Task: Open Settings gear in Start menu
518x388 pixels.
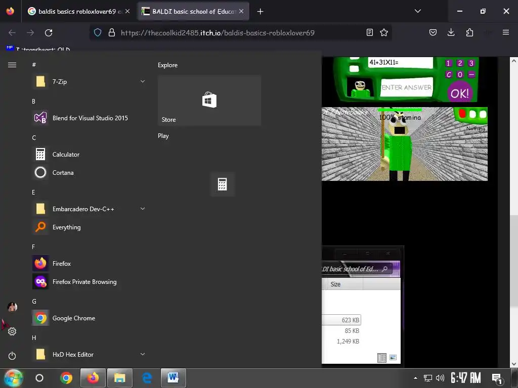Action: pos(12,331)
